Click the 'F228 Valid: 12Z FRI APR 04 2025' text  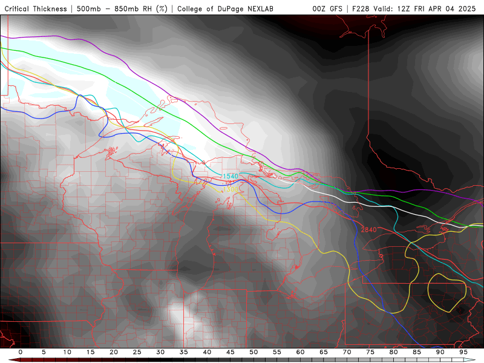click(x=414, y=9)
